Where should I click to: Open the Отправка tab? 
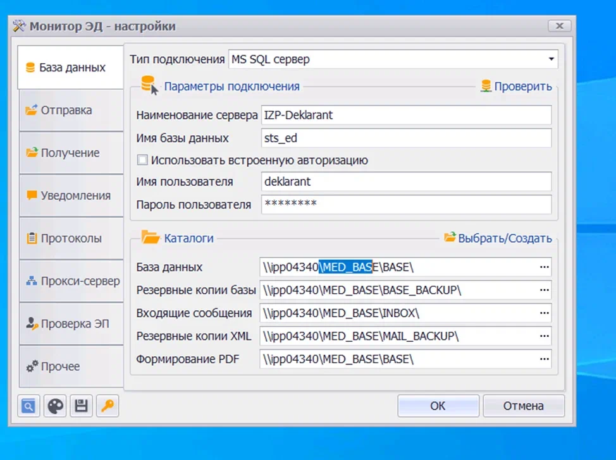71,111
